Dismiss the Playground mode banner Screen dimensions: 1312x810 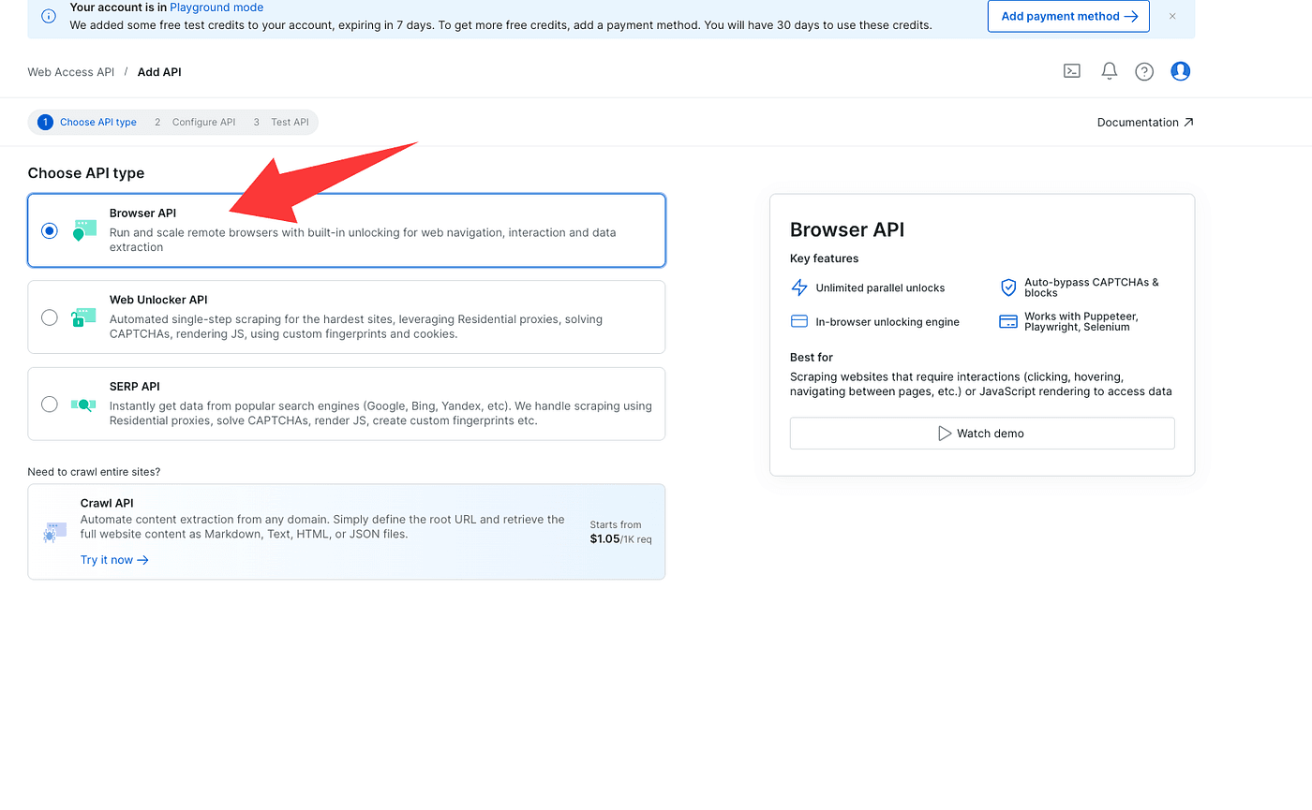pos(1172,16)
